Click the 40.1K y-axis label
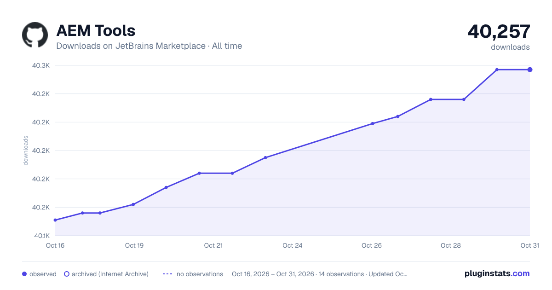552x290 pixels. coord(41,236)
